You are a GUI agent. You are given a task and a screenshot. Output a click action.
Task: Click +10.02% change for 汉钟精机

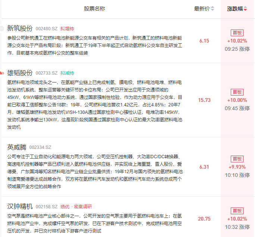pos(237,219)
